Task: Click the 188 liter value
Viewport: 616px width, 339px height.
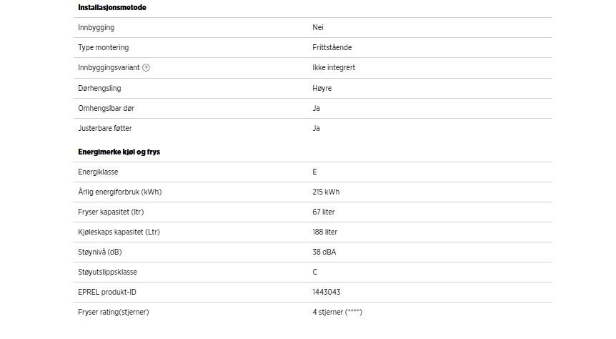Action: click(x=325, y=232)
